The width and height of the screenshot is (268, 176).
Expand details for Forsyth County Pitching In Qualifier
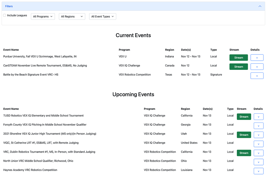tap(258, 126)
